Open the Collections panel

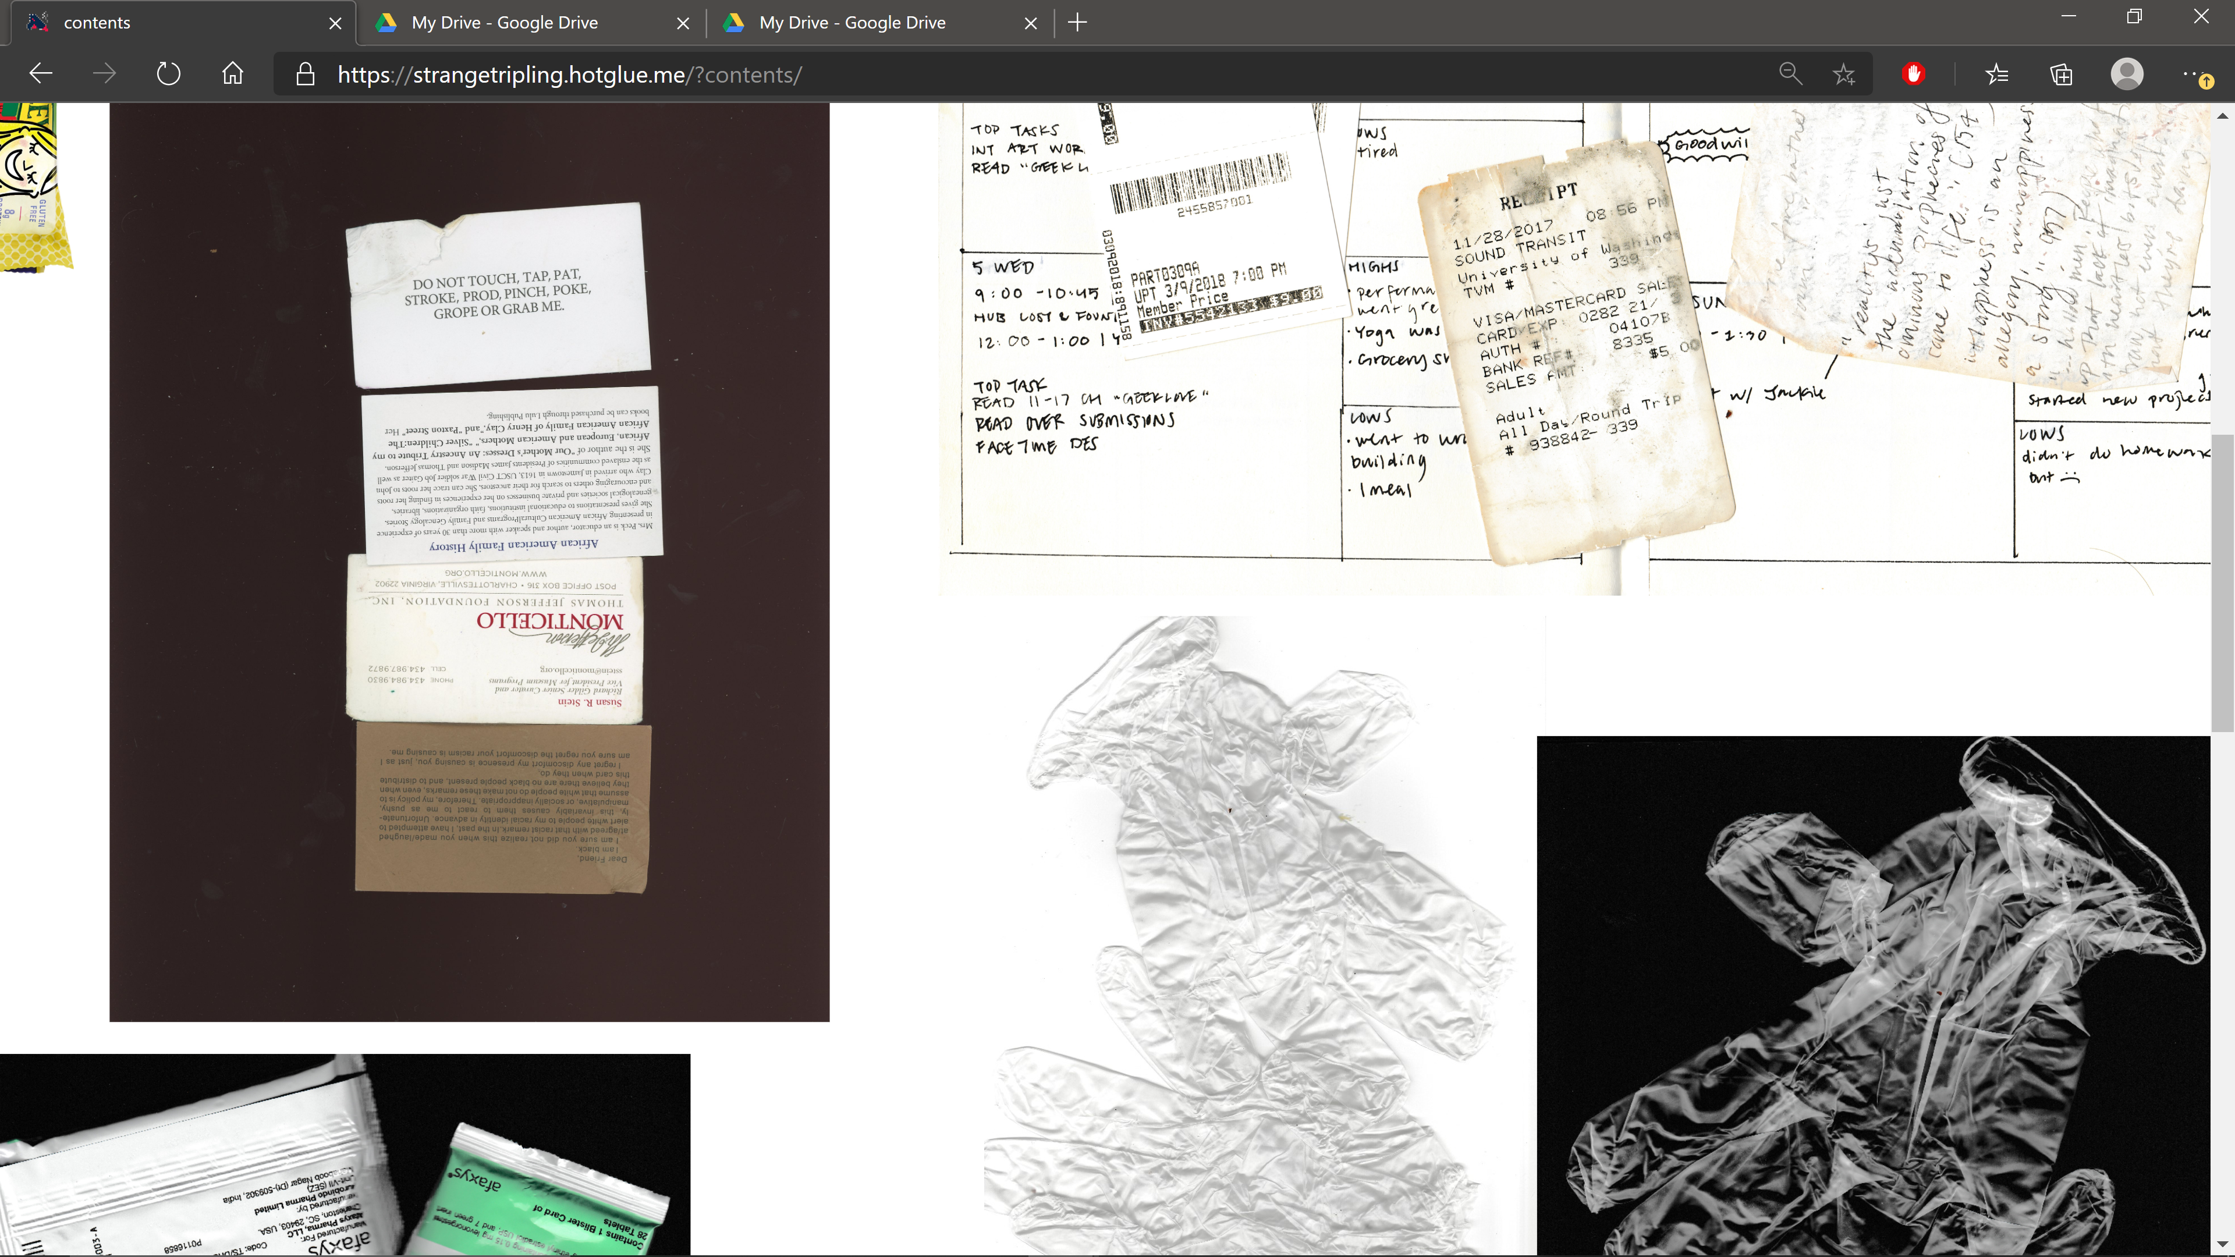click(2062, 74)
